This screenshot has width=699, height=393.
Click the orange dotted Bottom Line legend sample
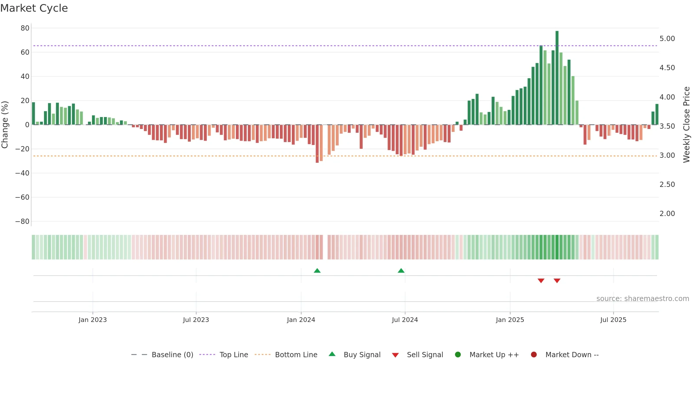point(262,355)
